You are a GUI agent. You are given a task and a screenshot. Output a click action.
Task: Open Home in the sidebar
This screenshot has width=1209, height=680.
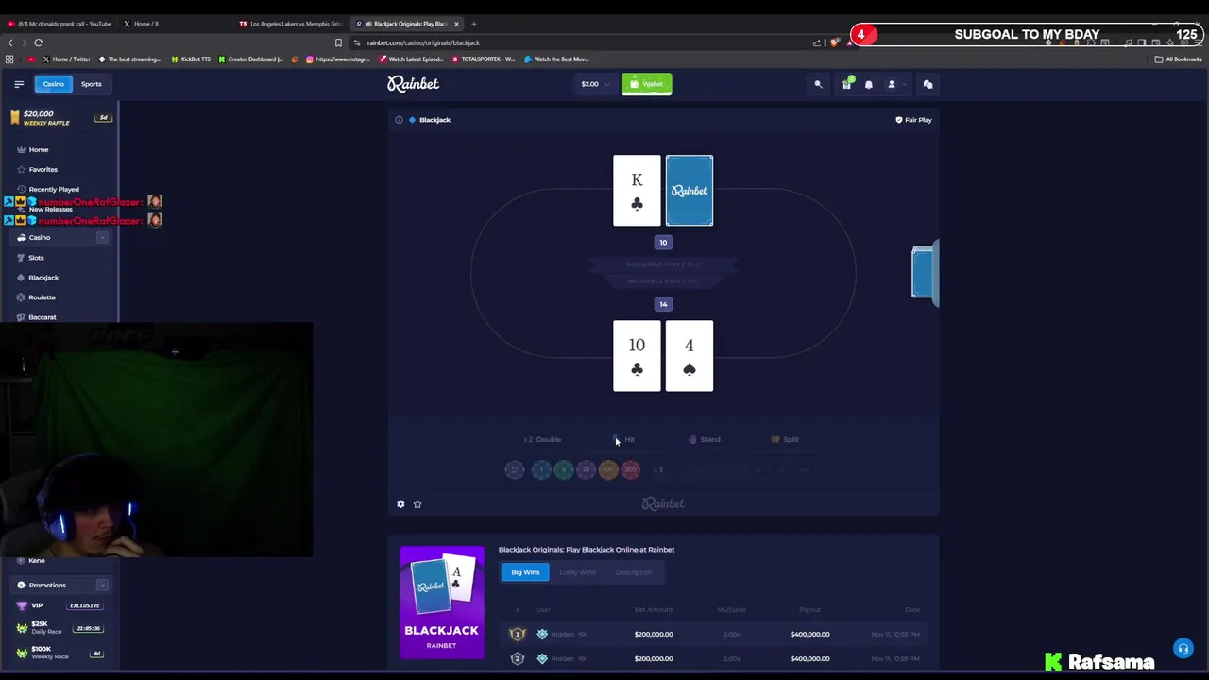click(39, 149)
